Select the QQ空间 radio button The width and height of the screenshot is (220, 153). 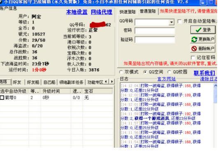point(145,72)
